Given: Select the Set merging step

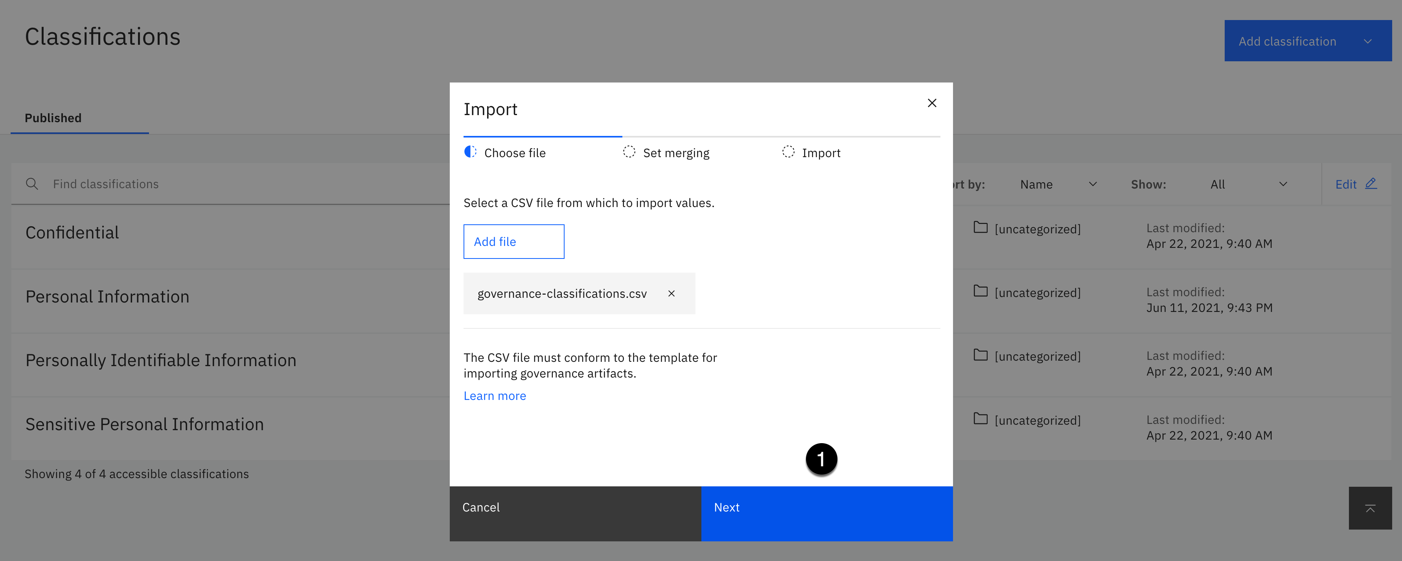Looking at the screenshot, I should click(x=666, y=153).
